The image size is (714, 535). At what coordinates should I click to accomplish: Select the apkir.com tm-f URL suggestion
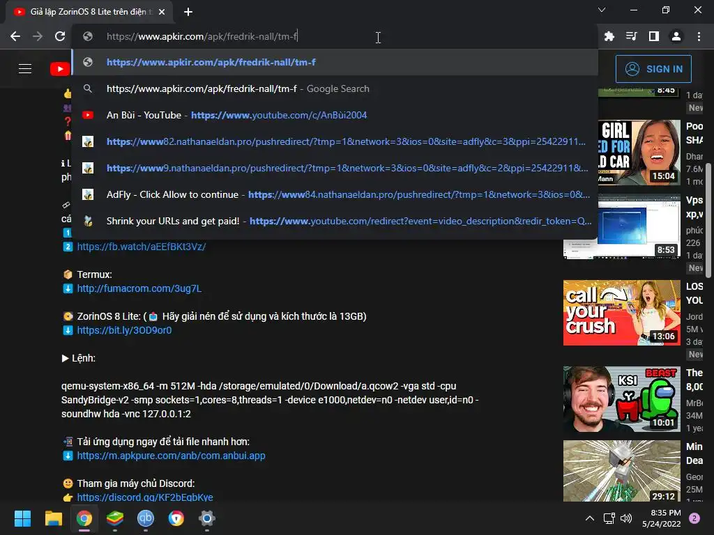(335, 62)
